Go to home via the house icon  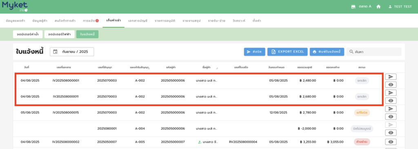378,6
